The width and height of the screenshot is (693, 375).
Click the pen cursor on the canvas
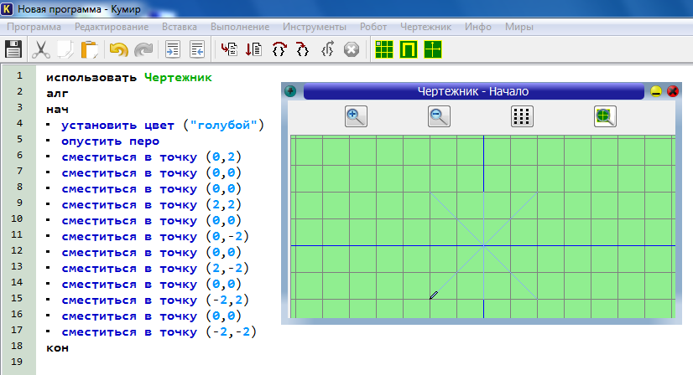click(434, 295)
